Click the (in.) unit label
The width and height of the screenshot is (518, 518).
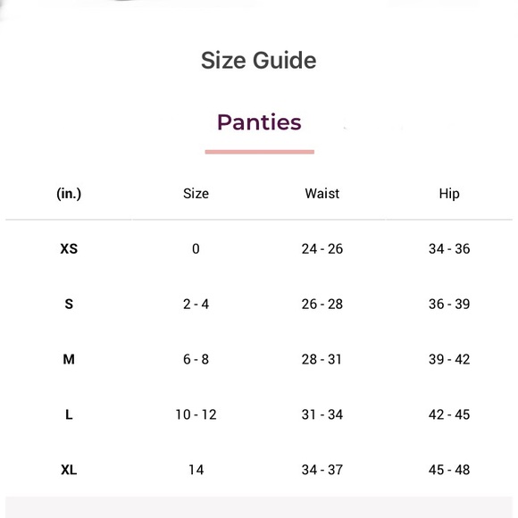tap(69, 194)
